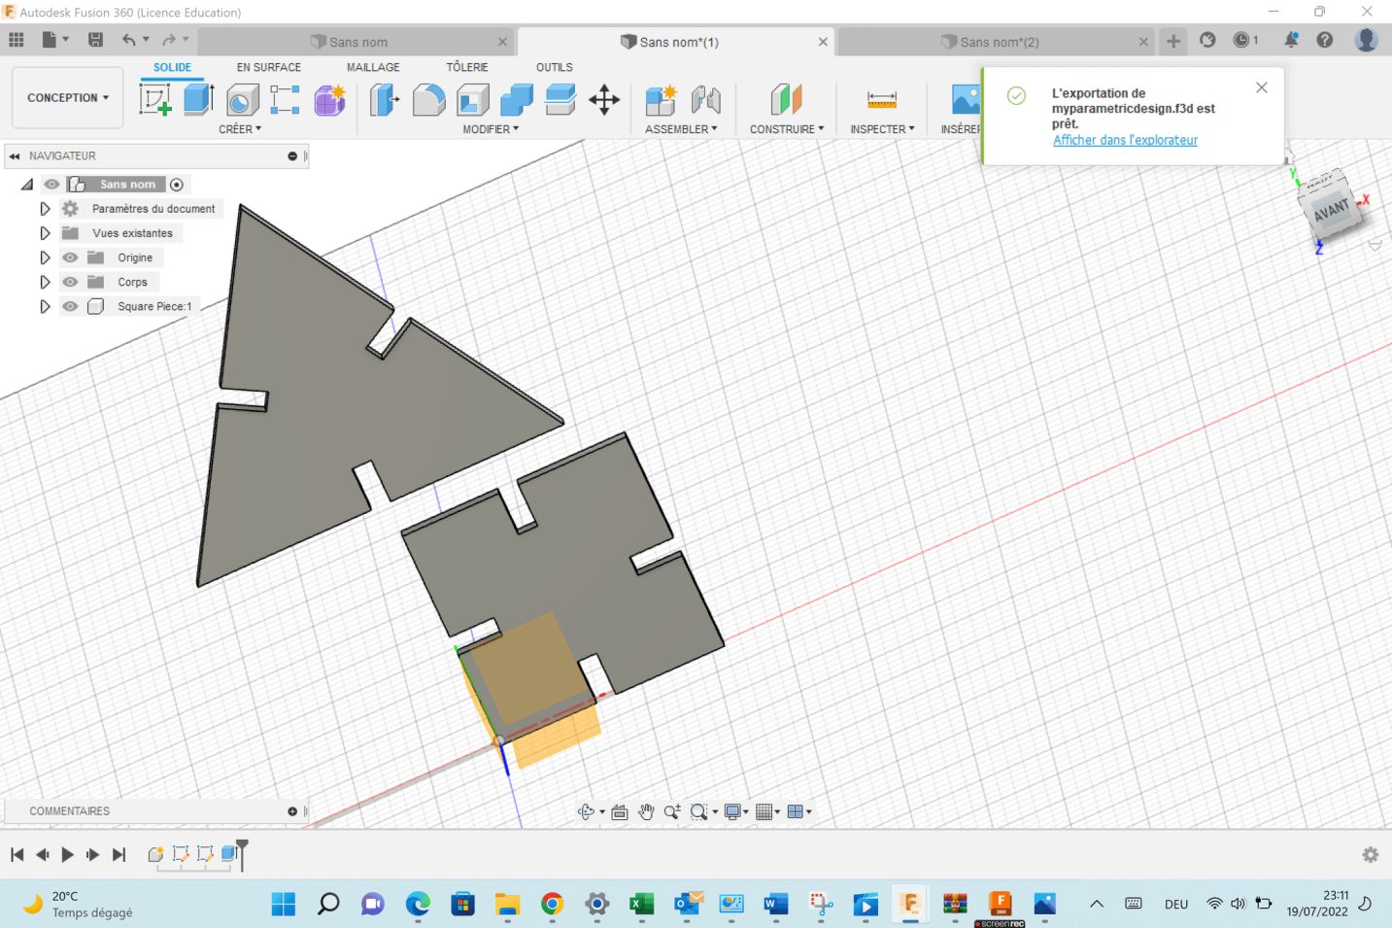The image size is (1392, 928).
Task: Select the Create Sketch tool
Action: point(155,99)
